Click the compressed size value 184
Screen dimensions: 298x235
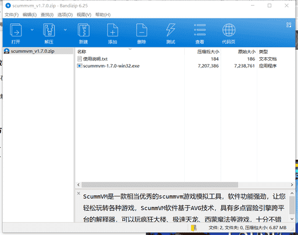(x=215, y=59)
